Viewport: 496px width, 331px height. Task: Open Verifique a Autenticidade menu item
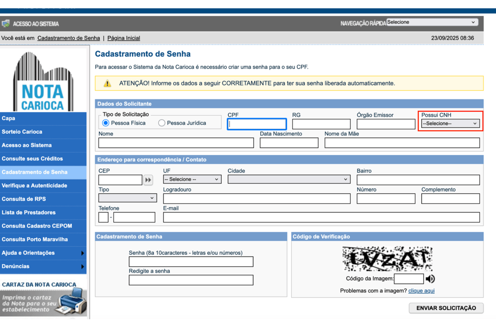click(x=43, y=186)
